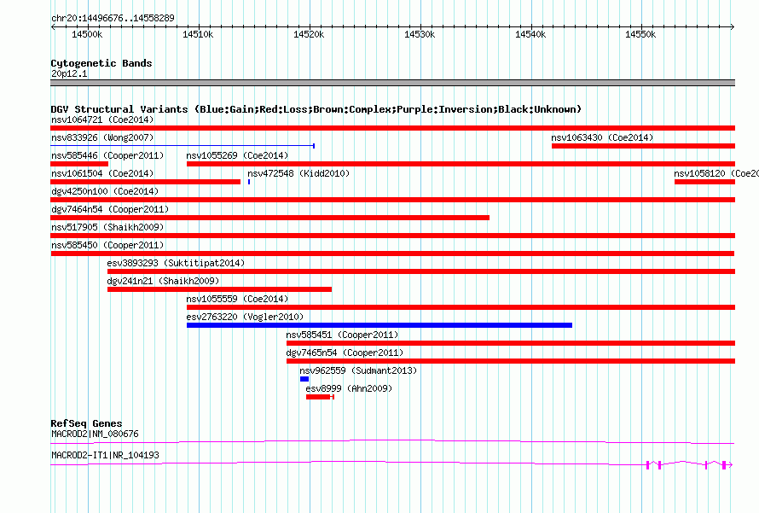
Task: Click the nsv585450 (Cooper2011) label
Action: [x=107, y=245]
